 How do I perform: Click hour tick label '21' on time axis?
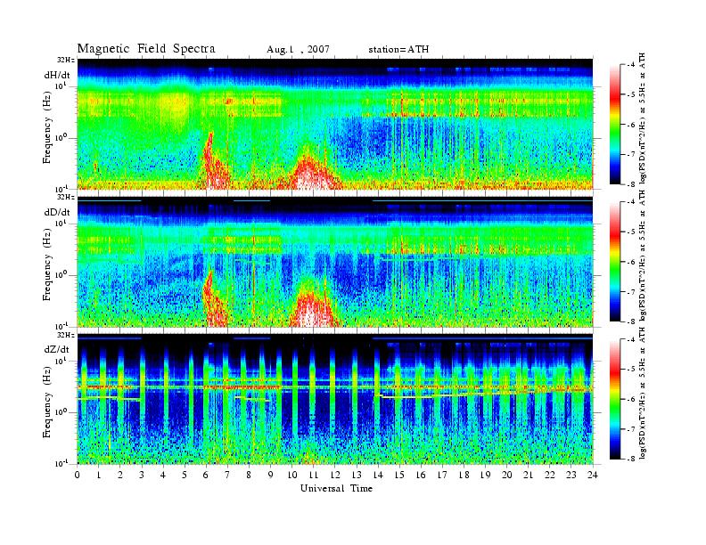528,475
